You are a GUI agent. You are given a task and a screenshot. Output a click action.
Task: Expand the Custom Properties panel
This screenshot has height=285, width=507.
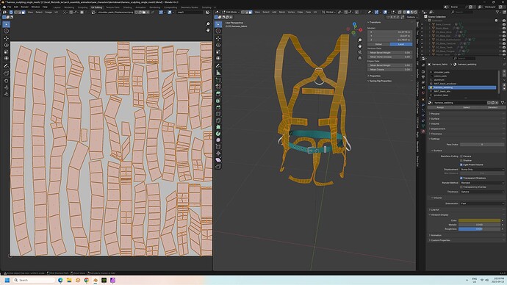tap(440, 240)
